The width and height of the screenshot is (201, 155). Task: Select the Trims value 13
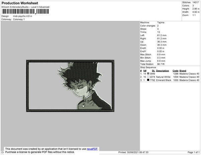click(x=158, y=32)
